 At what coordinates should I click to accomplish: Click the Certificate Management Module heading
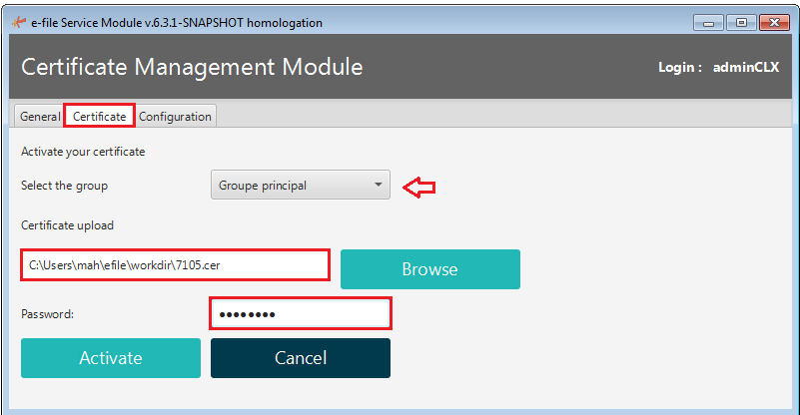[192, 68]
